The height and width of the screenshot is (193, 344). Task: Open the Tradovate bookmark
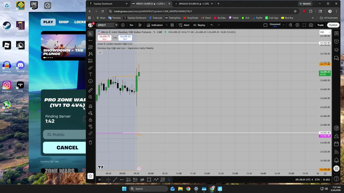[155, 18]
